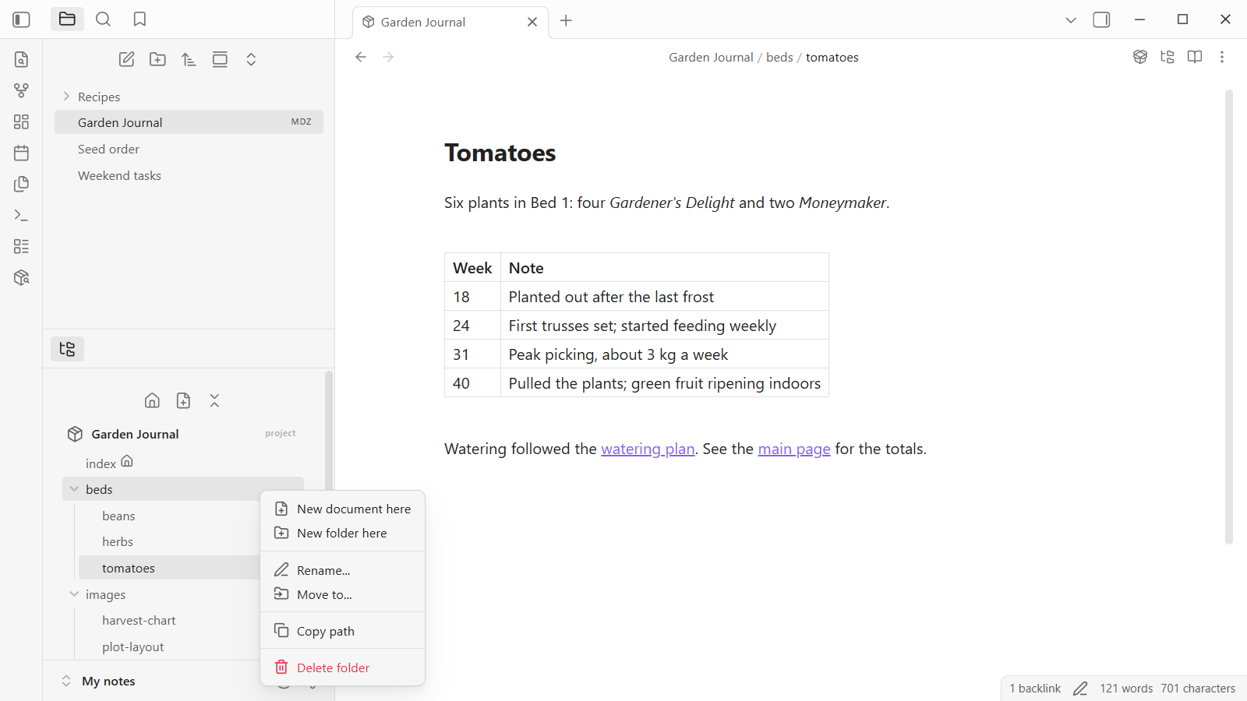Open more options vertical dots menu
Image resolution: width=1247 pixels, height=701 pixels.
[1222, 57]
